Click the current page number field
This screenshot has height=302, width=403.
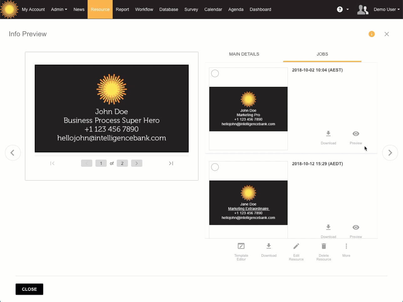click(x=101, y=163)
